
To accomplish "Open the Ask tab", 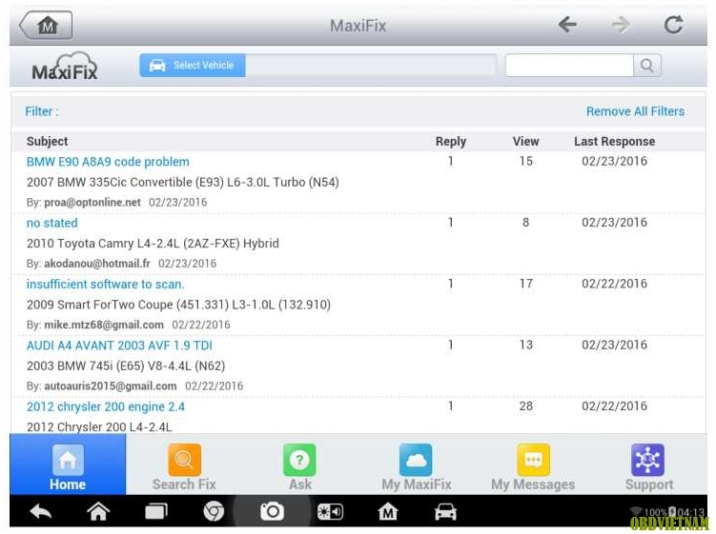I will (x=300, y=467).
